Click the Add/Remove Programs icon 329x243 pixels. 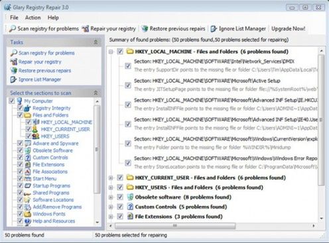pyautogui.click(x=28, y=207)
